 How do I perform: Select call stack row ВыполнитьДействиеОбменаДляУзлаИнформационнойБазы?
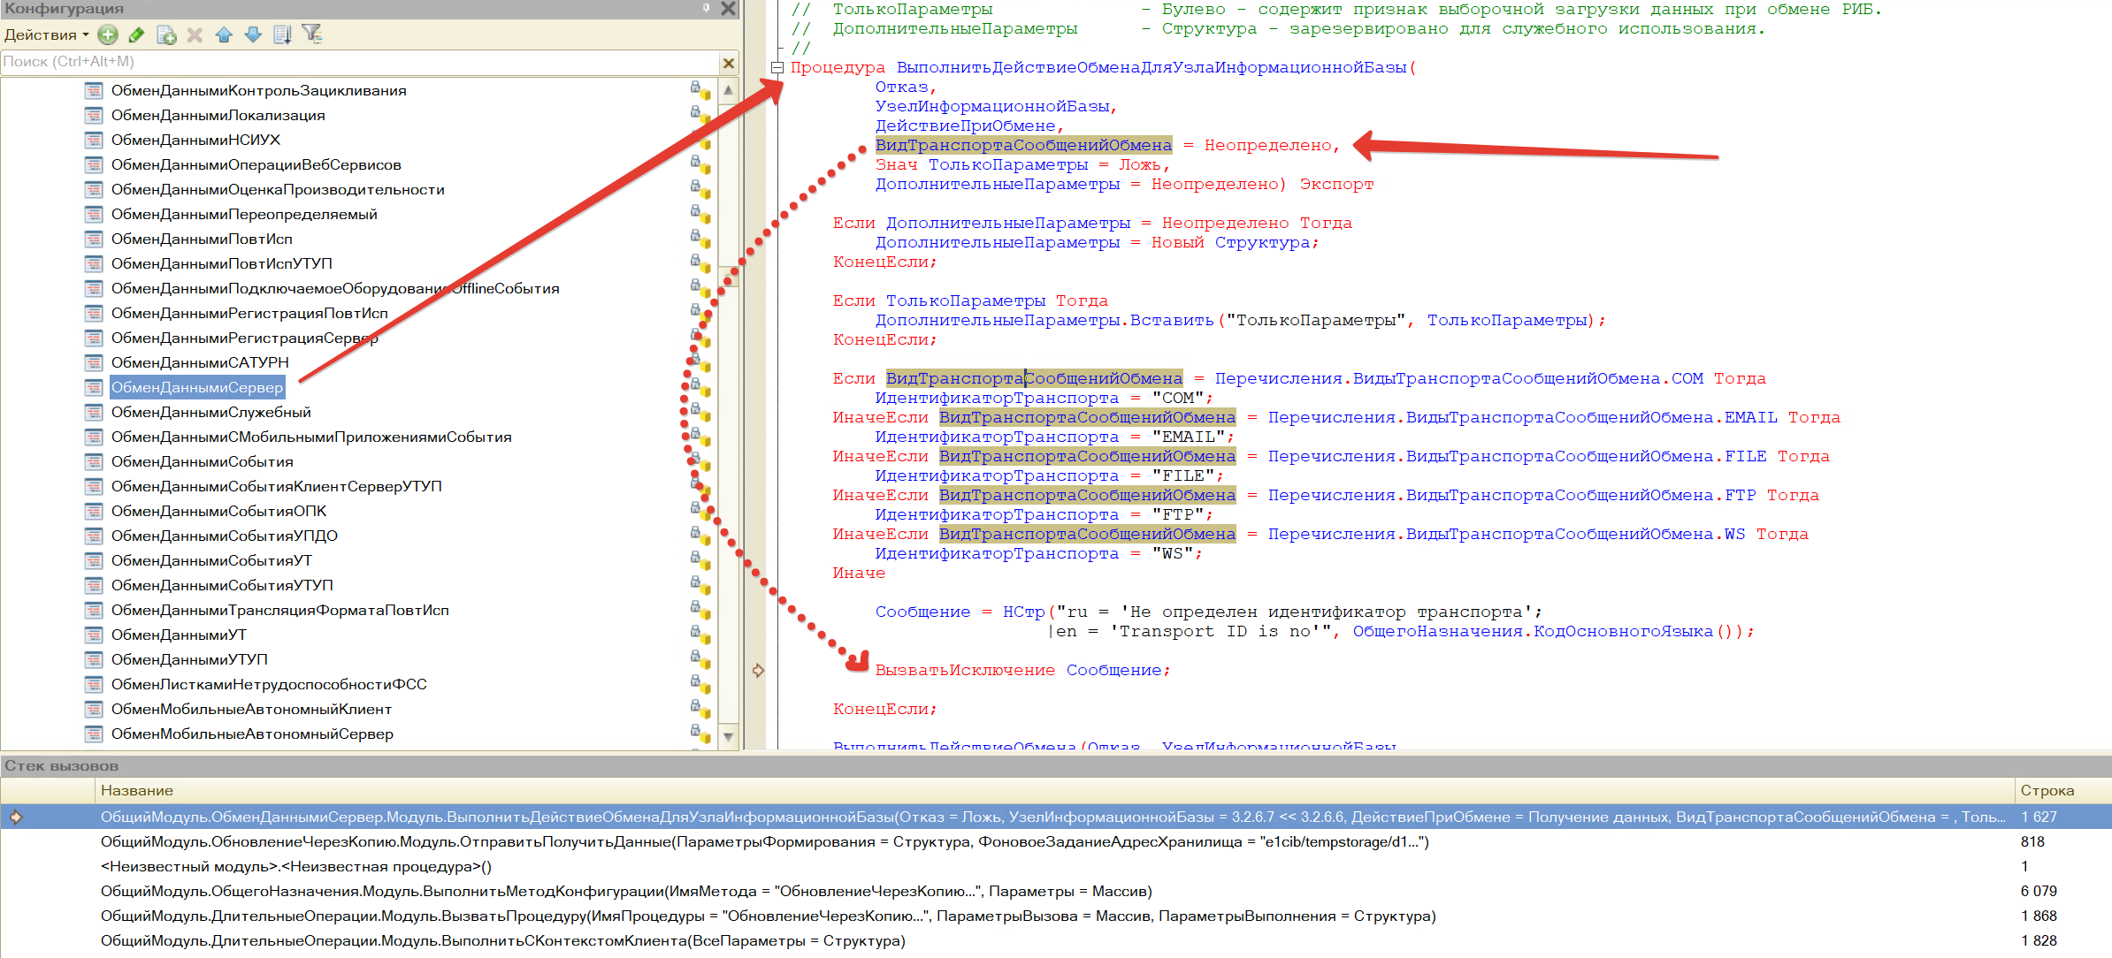[1056, 817]
